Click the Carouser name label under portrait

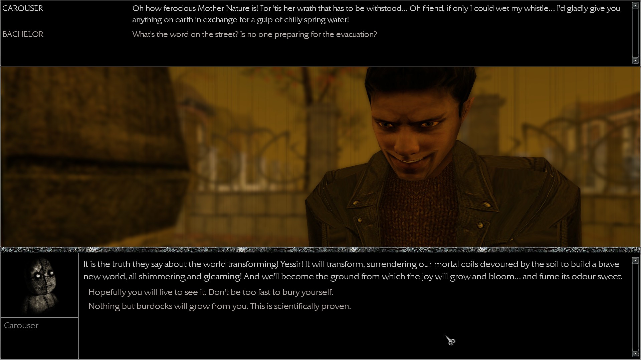[21, 326]
